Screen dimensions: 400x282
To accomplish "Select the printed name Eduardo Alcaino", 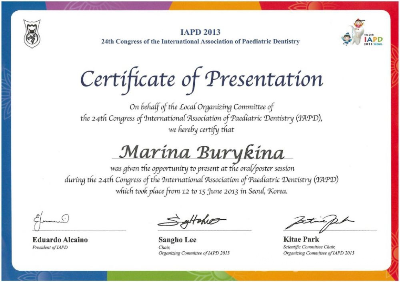I will (60, 240).
